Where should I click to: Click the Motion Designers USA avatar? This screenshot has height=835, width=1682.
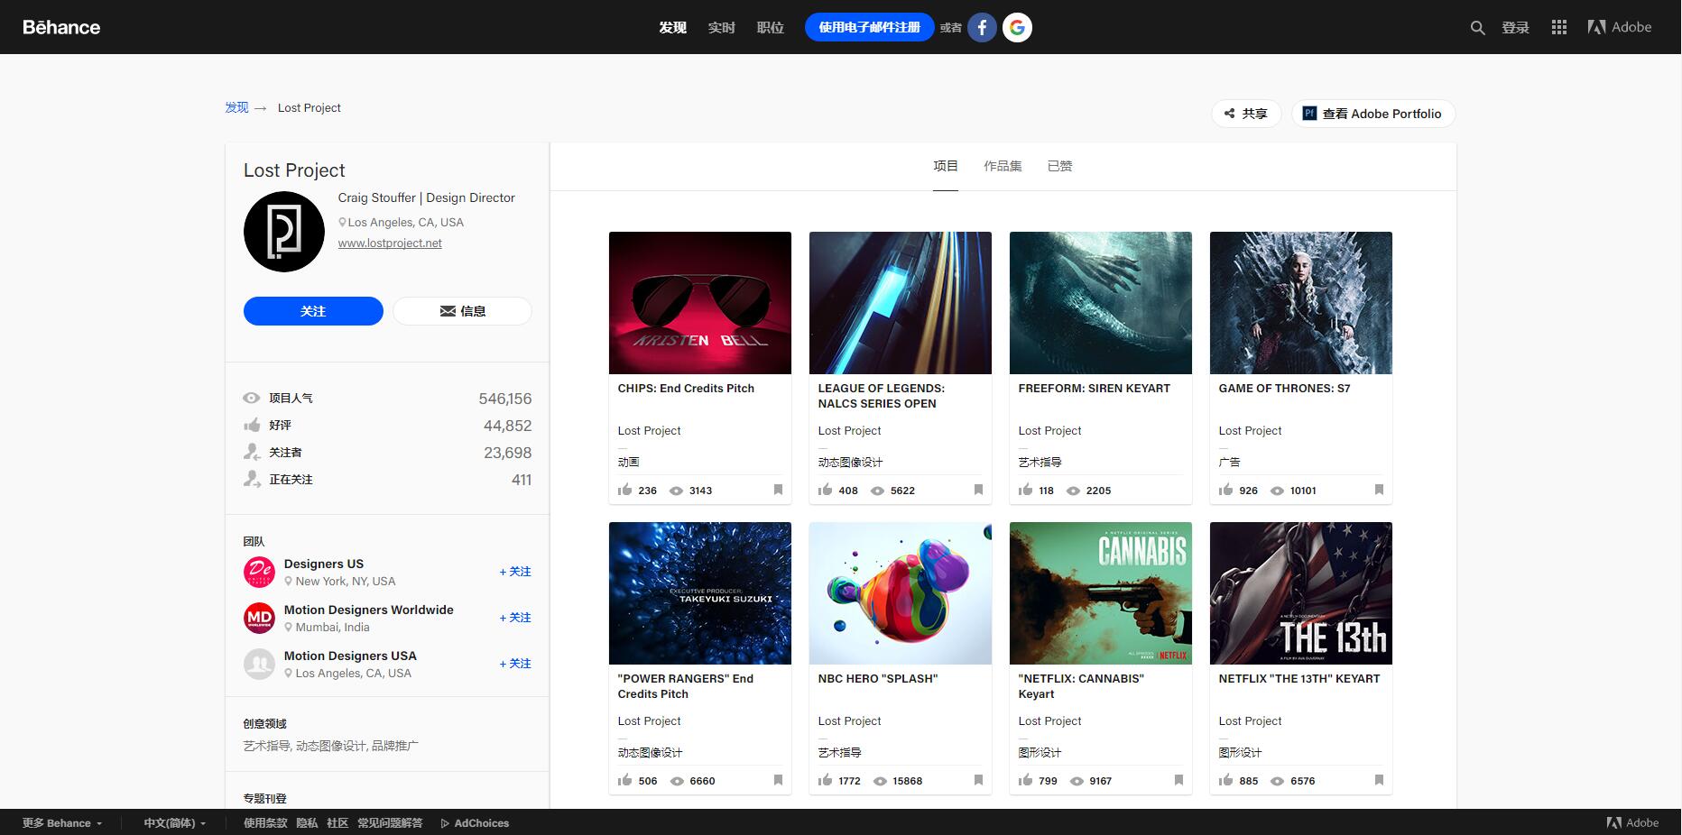click(x=259, y=664)
